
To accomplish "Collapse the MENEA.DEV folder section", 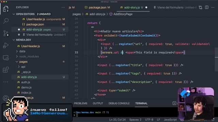I will [14, 40].
